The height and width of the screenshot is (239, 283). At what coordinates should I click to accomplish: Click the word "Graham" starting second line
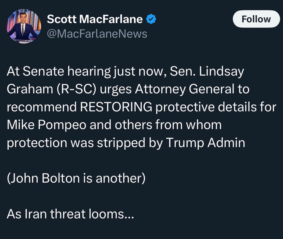click(30, 89)
